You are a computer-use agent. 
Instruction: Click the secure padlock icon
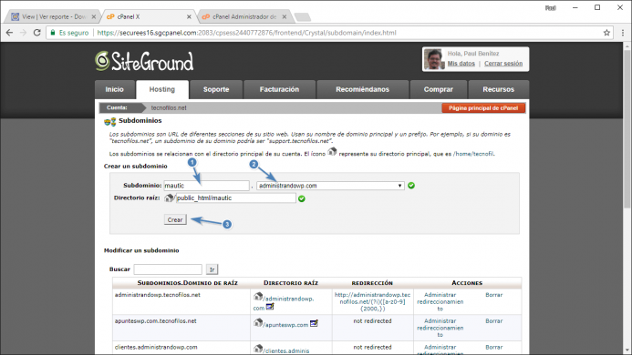pyautogui.click(x=53, y=33)
